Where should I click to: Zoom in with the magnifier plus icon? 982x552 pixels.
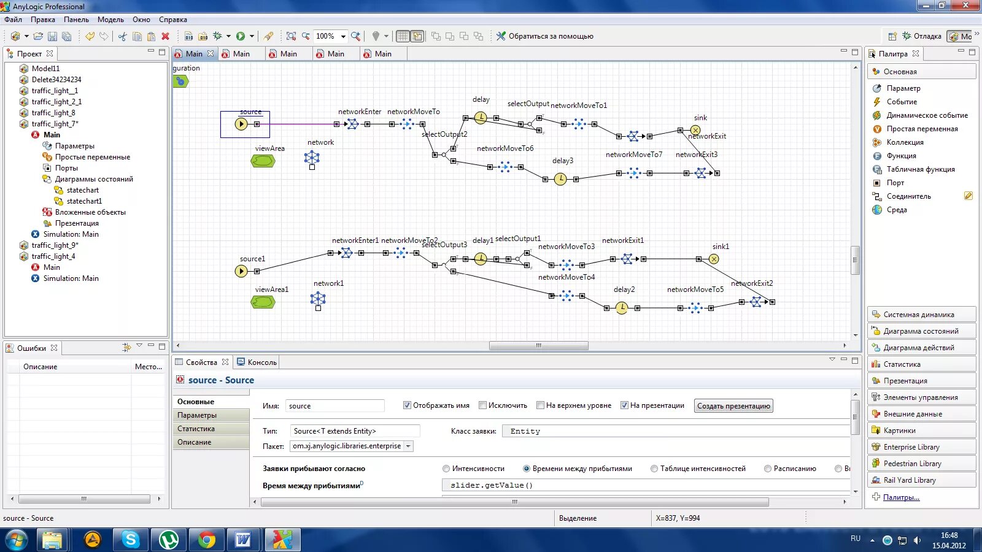tap(355, 36)
